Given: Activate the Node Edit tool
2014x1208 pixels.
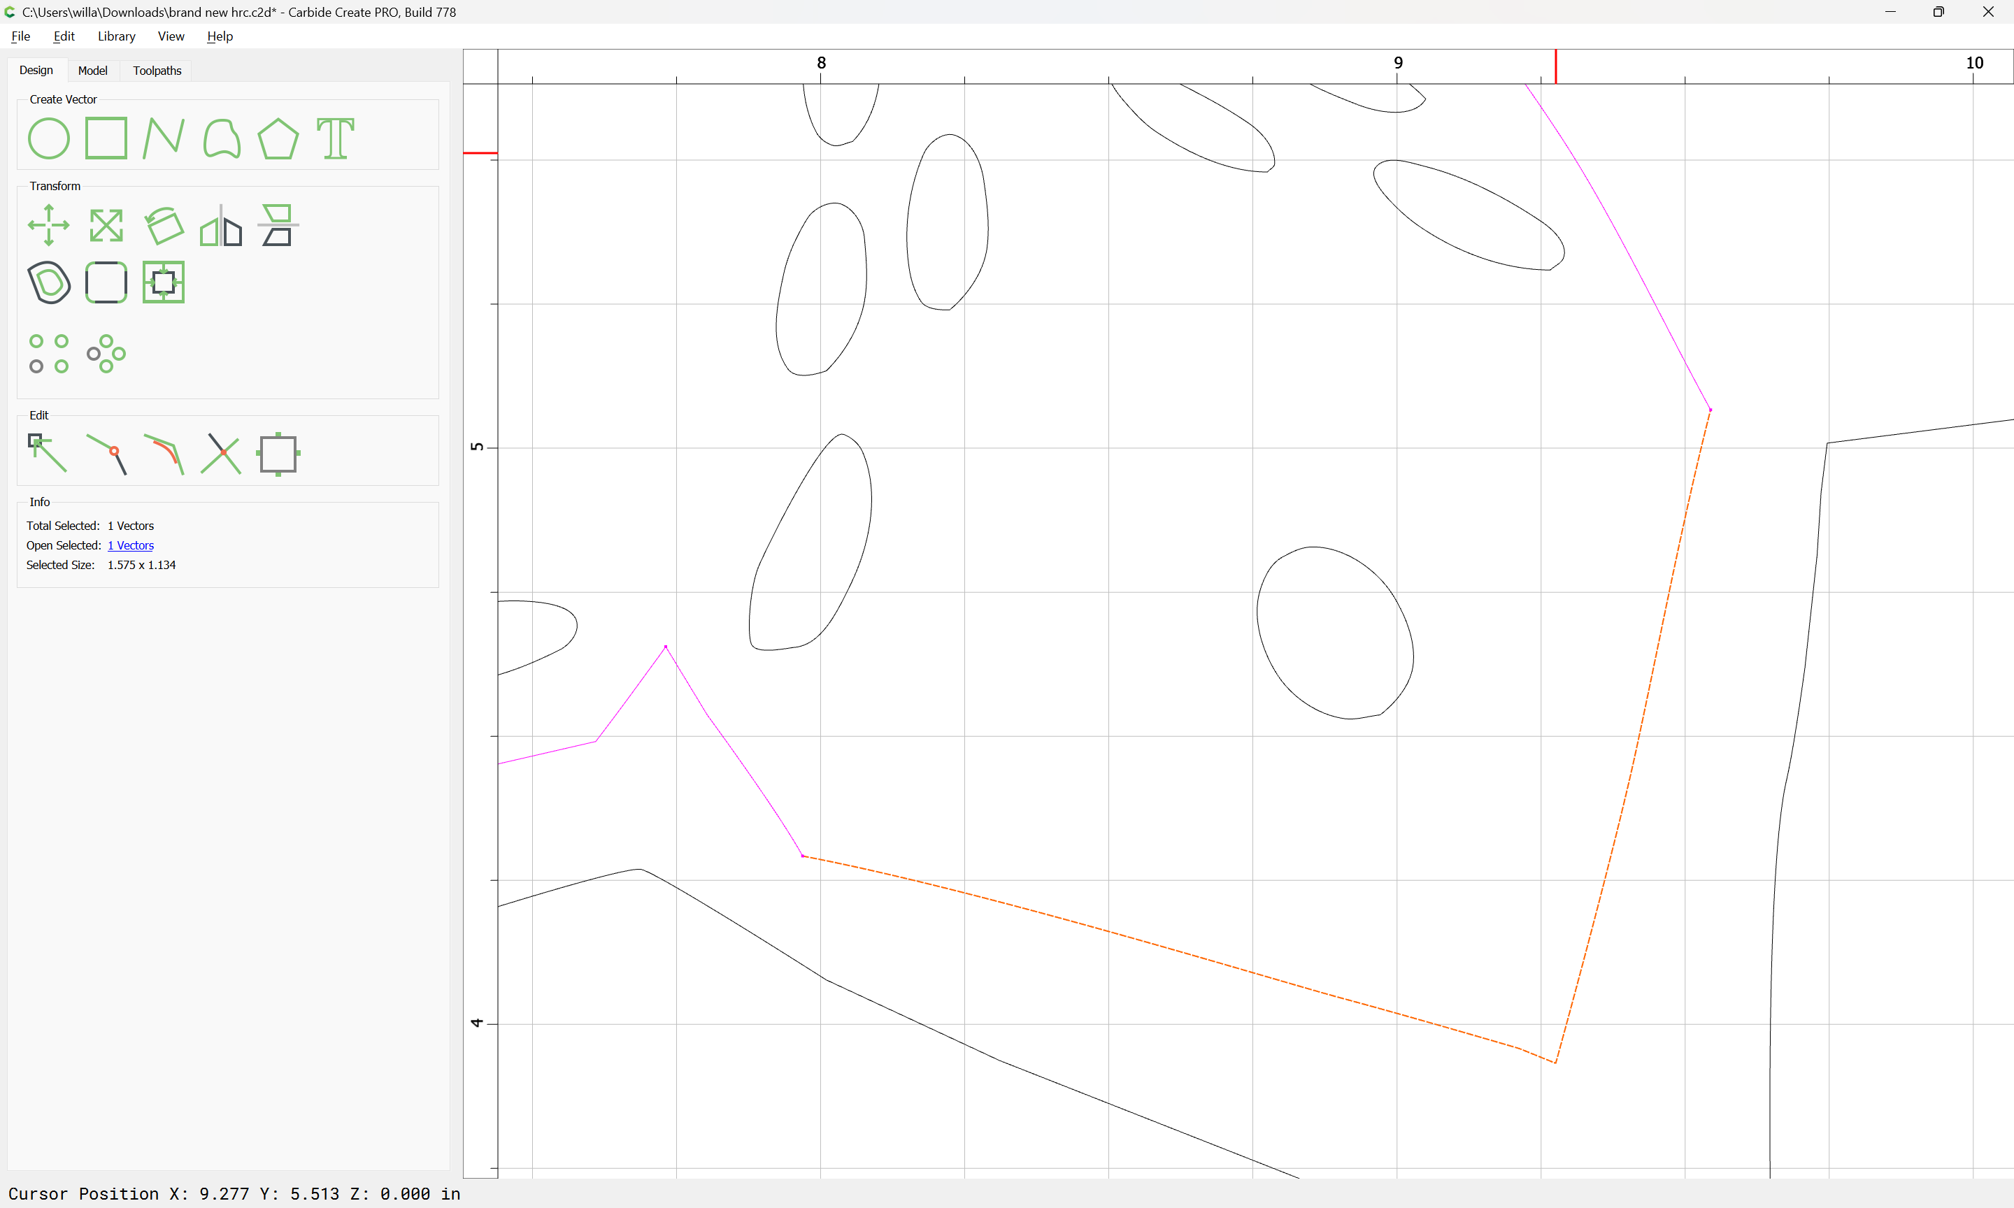Looking at the screenshot, I should 48,454.
